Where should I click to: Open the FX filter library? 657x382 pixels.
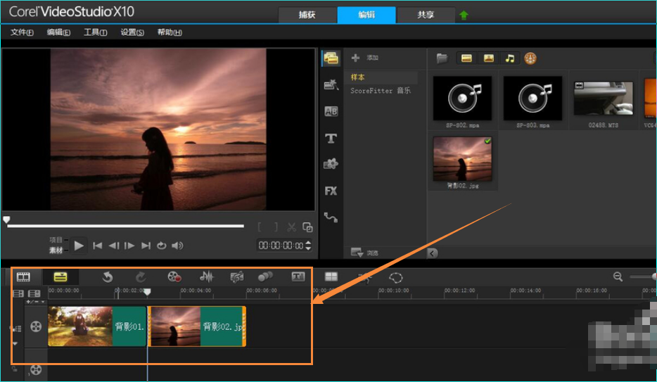pos(331,191)
